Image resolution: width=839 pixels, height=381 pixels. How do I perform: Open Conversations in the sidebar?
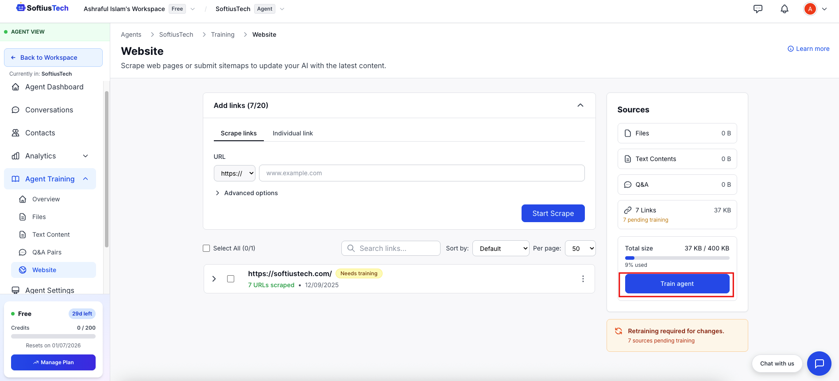pyautogui.click(x=50, y=110)
